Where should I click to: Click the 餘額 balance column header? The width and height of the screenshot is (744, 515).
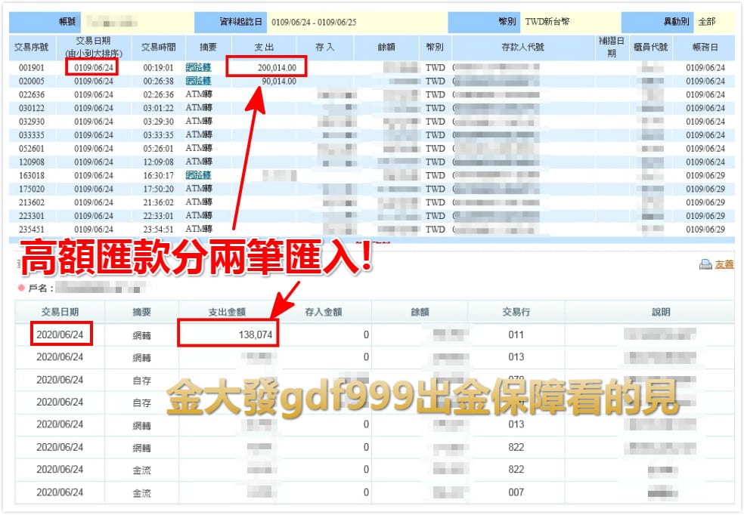click(386, 47)
